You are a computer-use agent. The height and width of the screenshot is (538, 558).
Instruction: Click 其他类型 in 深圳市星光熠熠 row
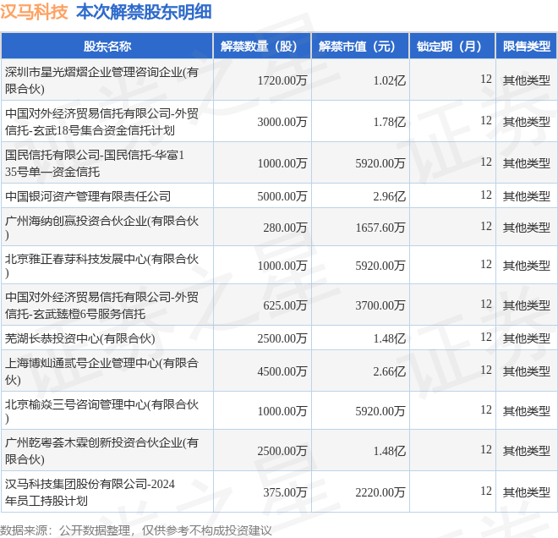[527, 80]
